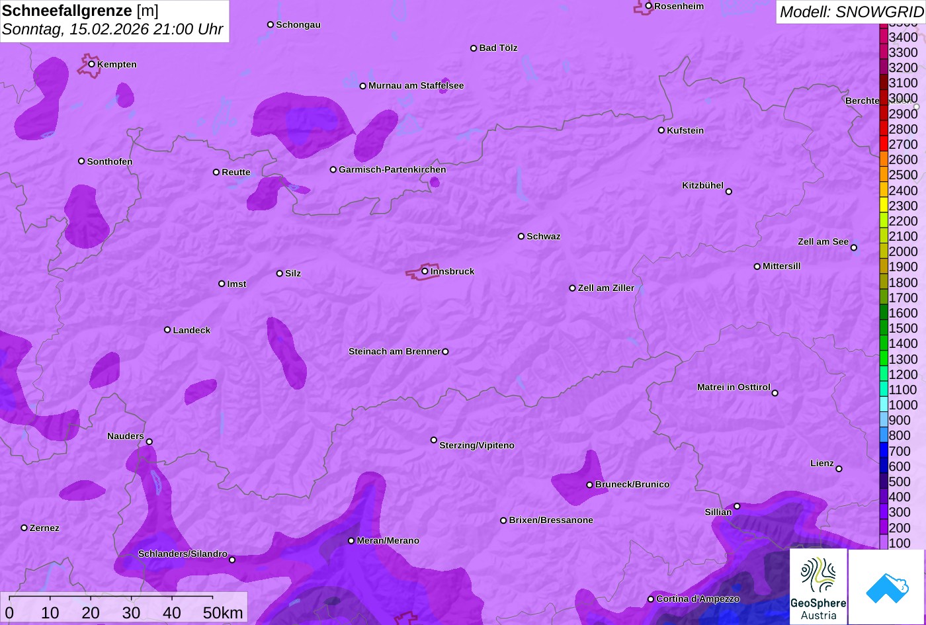This screenshot has height=625, width=926.
Task: Pick the 100 m legend color swatch
Action: tap(883, 542)
